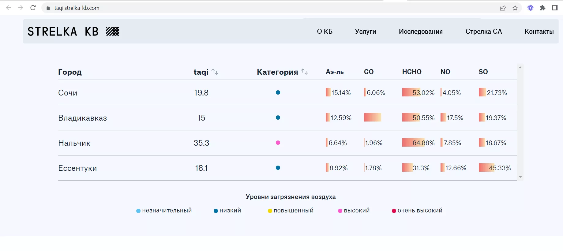Click the pink category dot for Нальчик
Screen dimensions: 563x251
click(x=278, y=143)
